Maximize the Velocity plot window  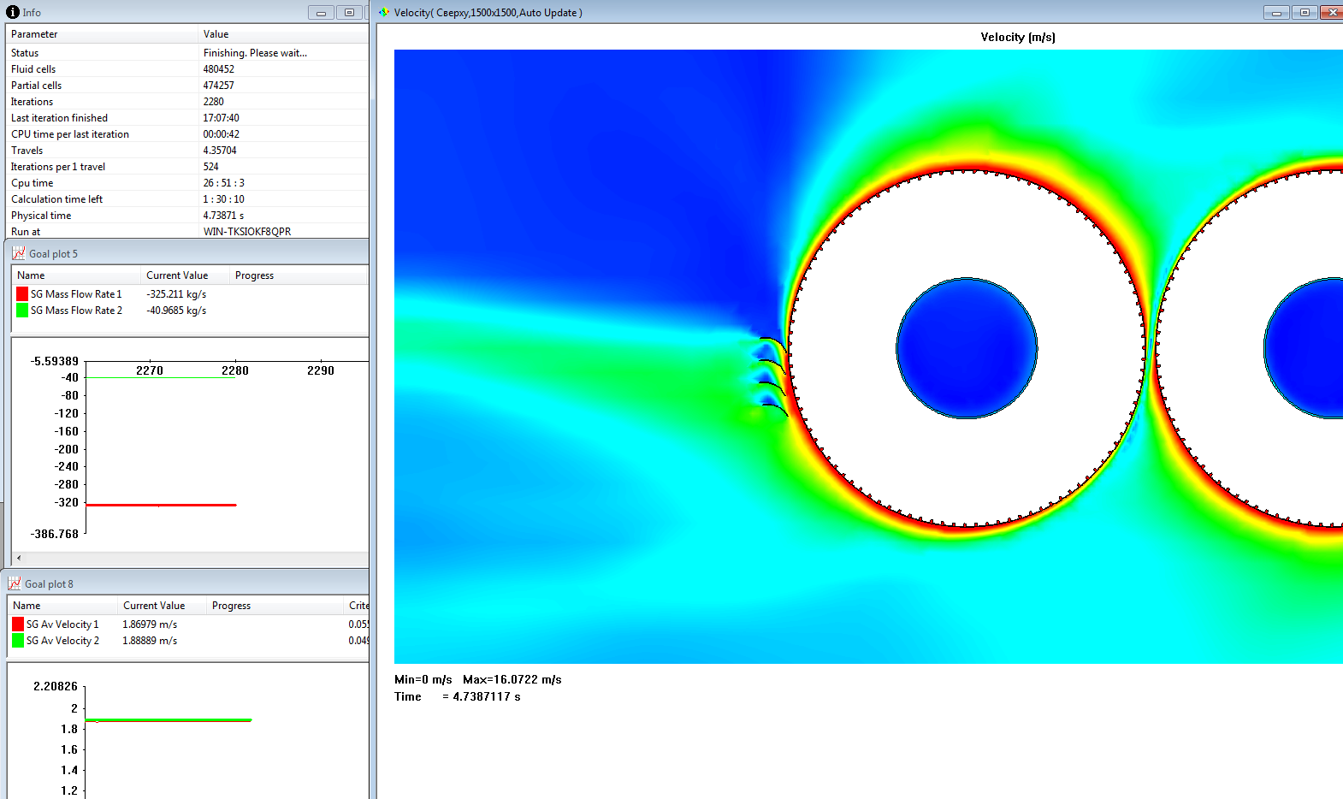(1305, 13)
